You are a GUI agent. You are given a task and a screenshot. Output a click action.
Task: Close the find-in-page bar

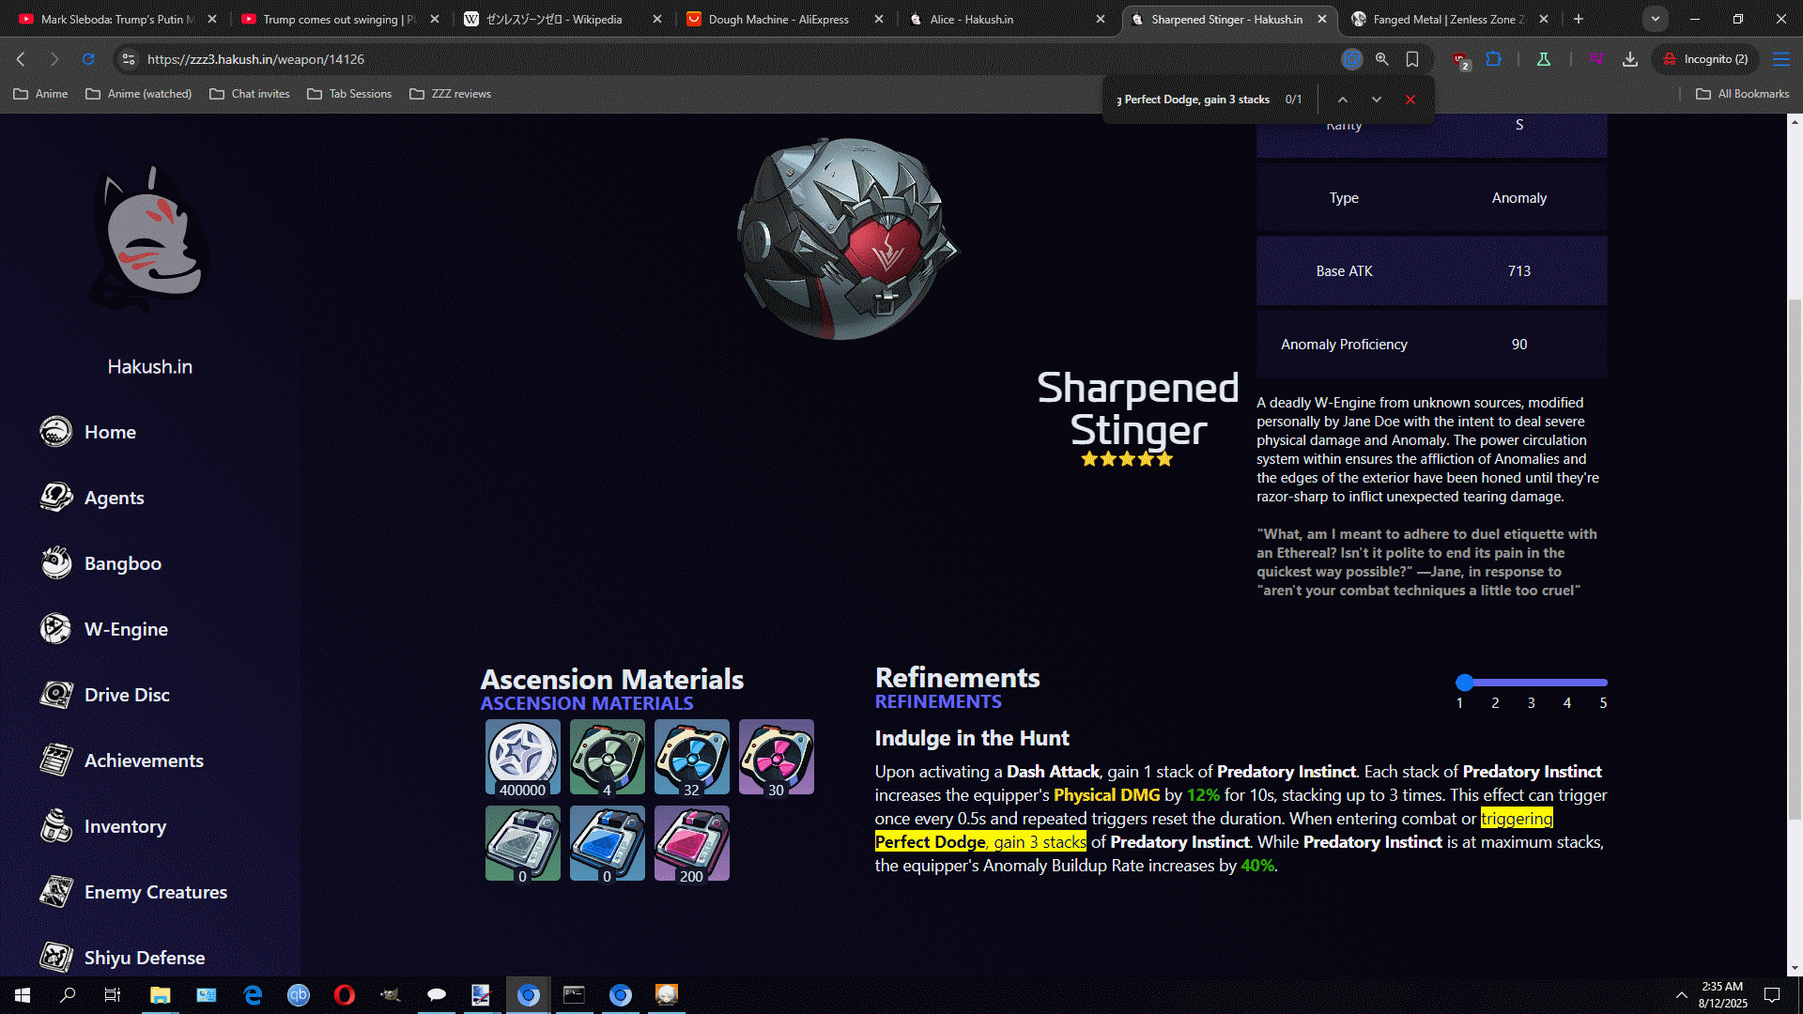click(1410, 100)
